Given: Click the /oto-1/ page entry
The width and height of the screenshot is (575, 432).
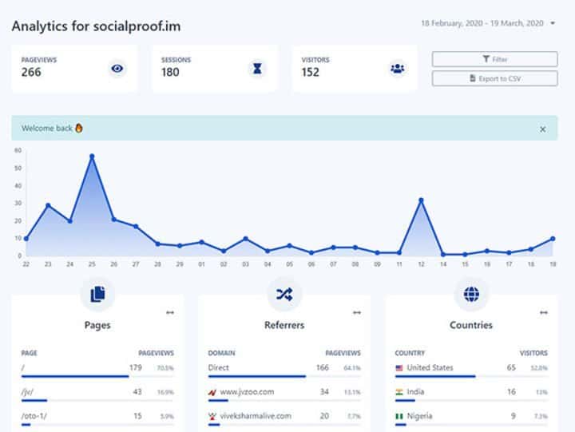Looking at the screenshot, I should [x=34, y=416].
